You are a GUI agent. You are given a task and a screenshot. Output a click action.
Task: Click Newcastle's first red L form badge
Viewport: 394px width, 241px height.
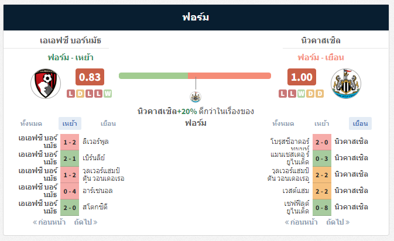[283, 94]
